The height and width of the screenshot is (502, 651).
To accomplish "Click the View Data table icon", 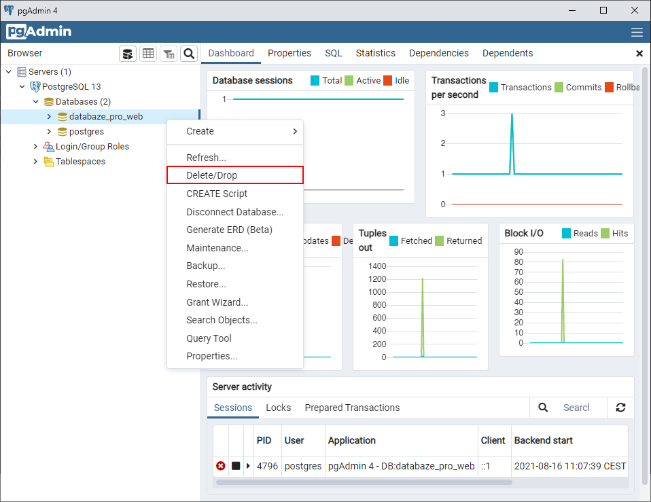I will [148, 54].
